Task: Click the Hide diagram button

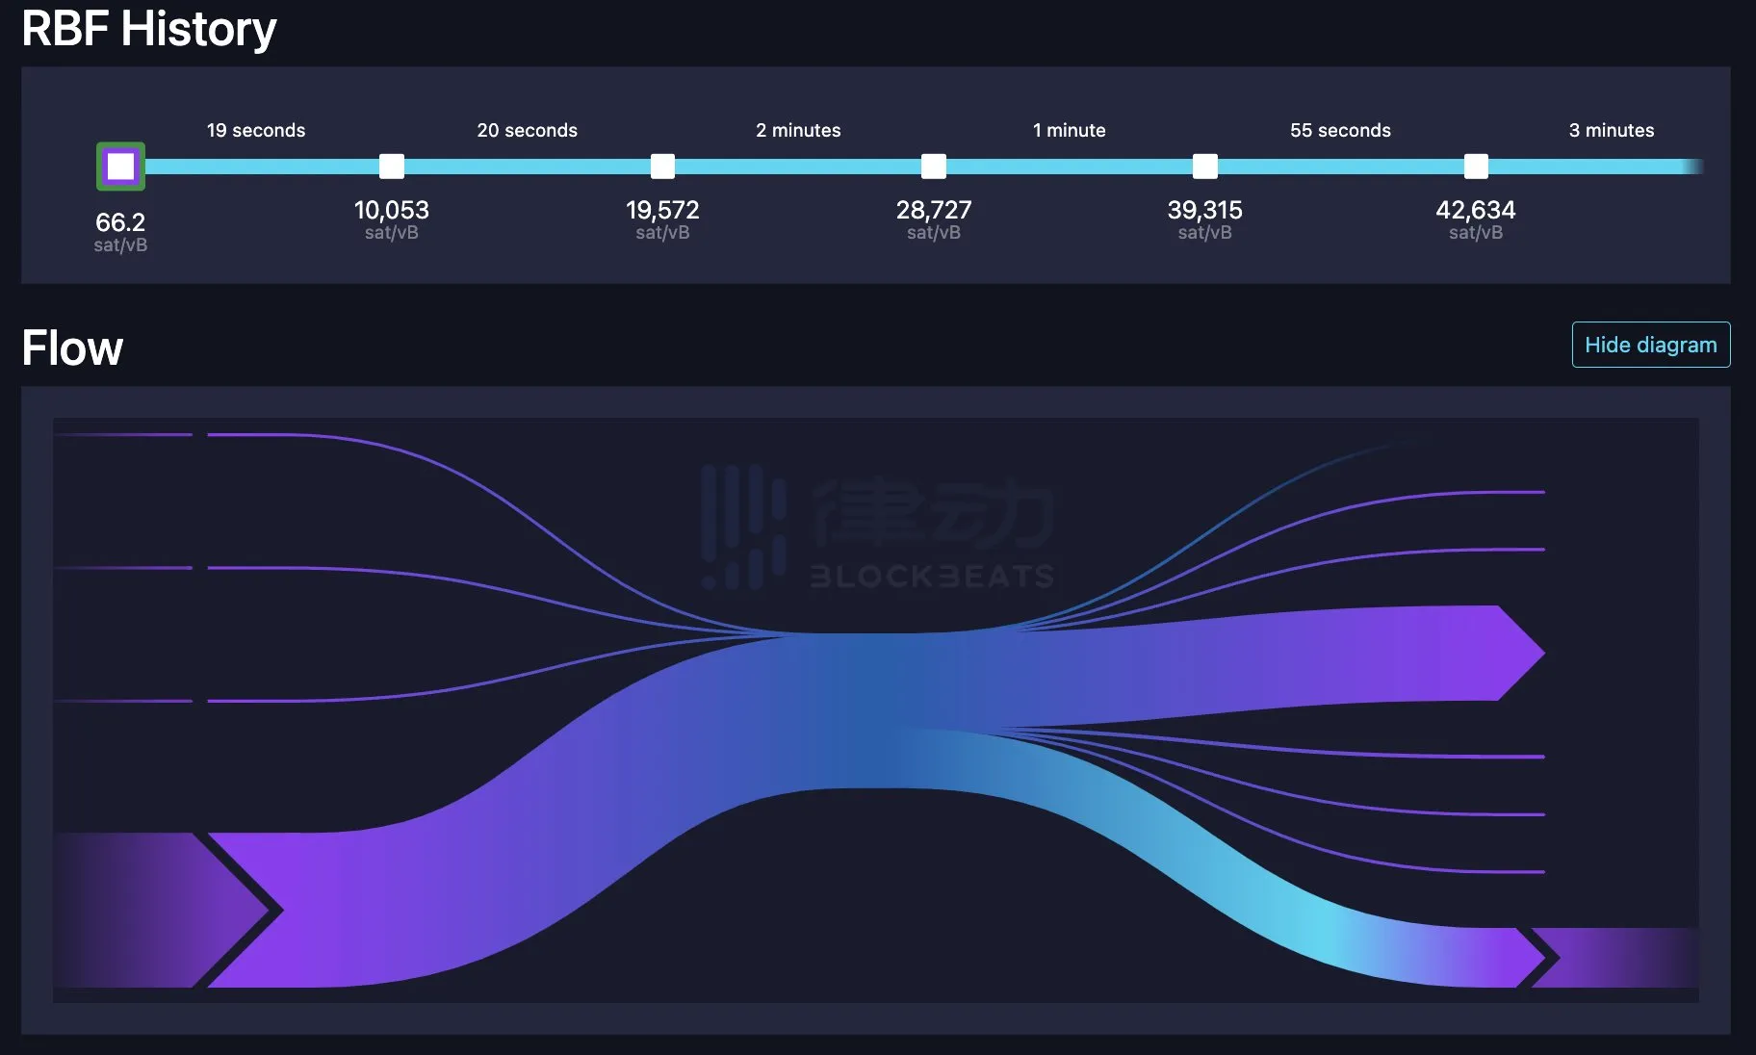Action: 1650,345
